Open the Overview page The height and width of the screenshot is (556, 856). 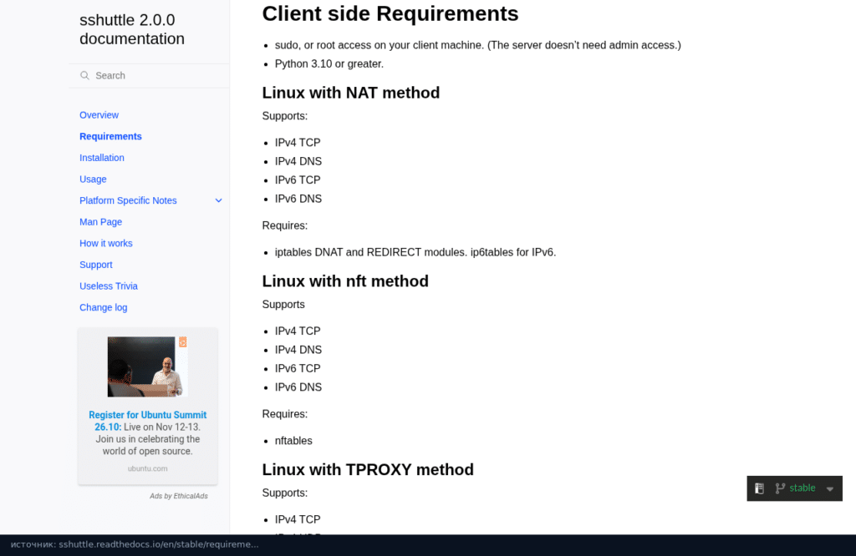[x=99, y=115]
